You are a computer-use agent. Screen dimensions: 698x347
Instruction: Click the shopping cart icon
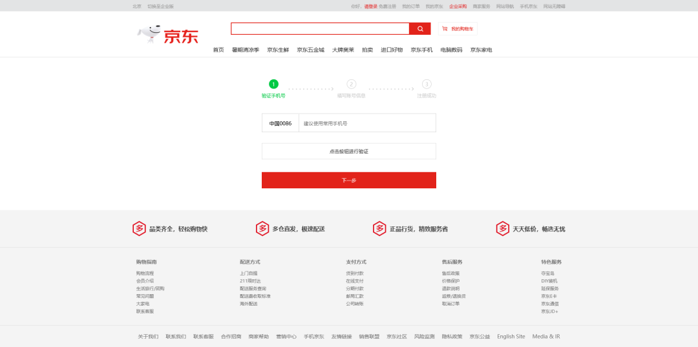click(445, 29)
